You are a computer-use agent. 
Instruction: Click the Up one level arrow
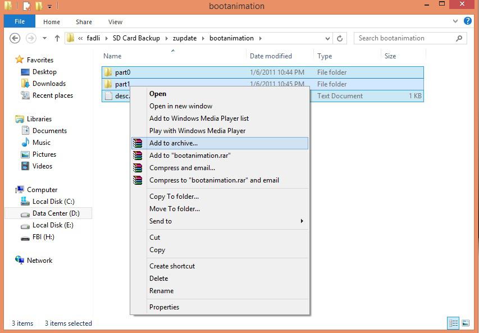(57, 38)
